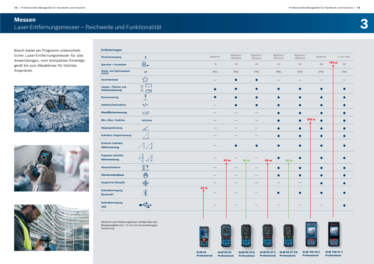Viewport: 374px width, 264px height.
Task: Click the Addition/Subtraktion +/− icon
Action: coord(145,105)
